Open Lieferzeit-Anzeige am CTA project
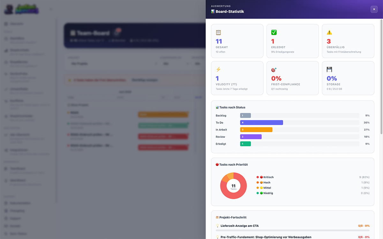 coord(240,226)
